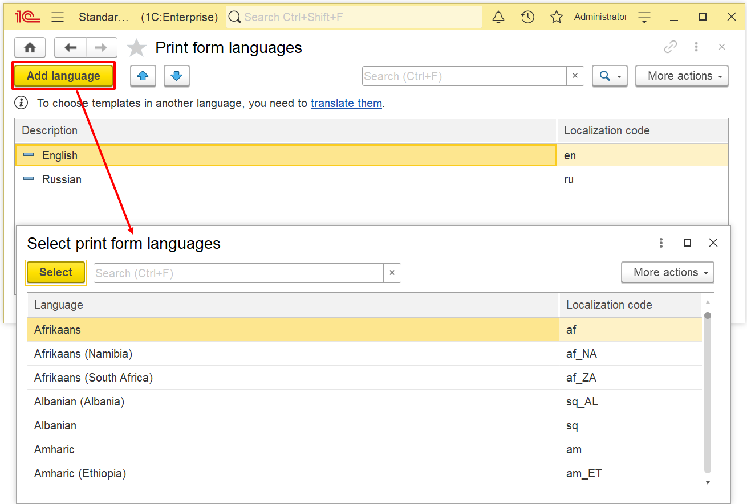
Task: Expand More actions in main form
Action: click(x=682, y=76)
